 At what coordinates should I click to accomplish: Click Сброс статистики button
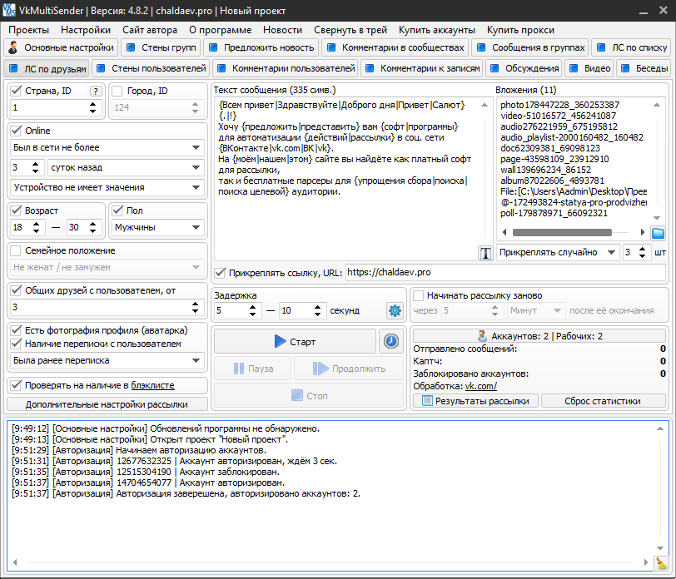click(x=604, y=401)
